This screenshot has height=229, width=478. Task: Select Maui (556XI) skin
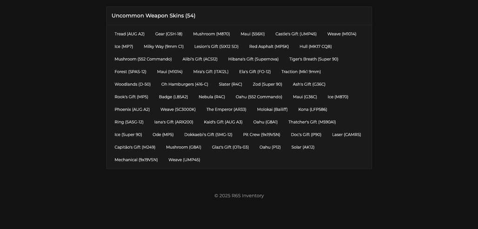pos(253,34)
